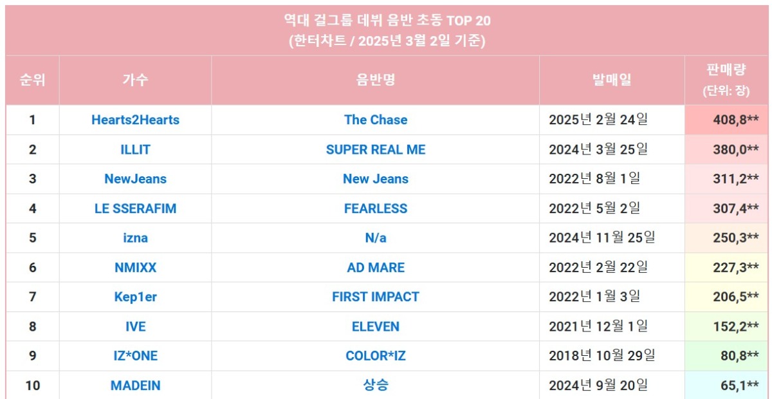Open the Hearts2Hearts artist link

click(x=135, y=120)
